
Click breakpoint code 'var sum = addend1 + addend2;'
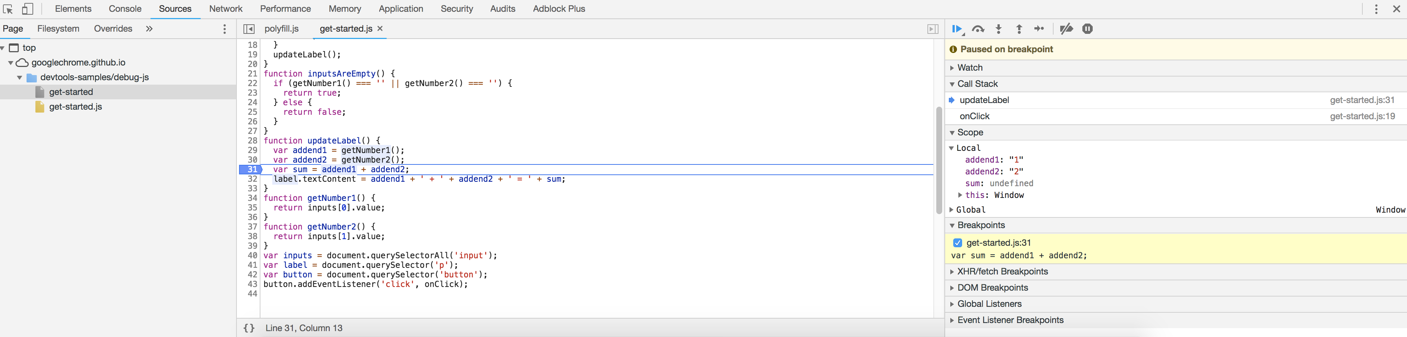[x=1019, y=256]
